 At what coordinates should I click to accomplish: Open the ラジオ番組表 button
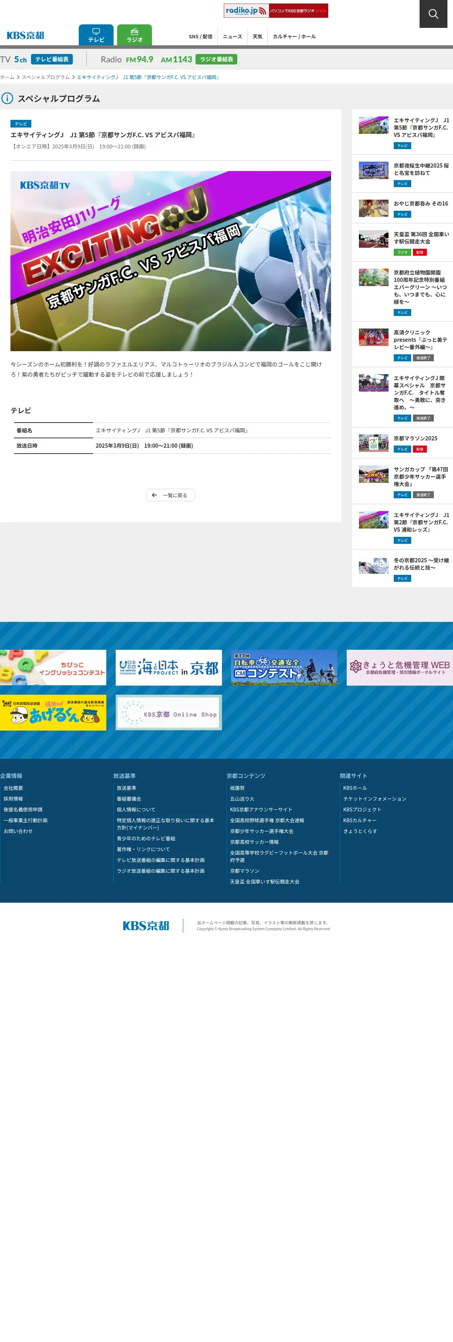pos(216,59)
